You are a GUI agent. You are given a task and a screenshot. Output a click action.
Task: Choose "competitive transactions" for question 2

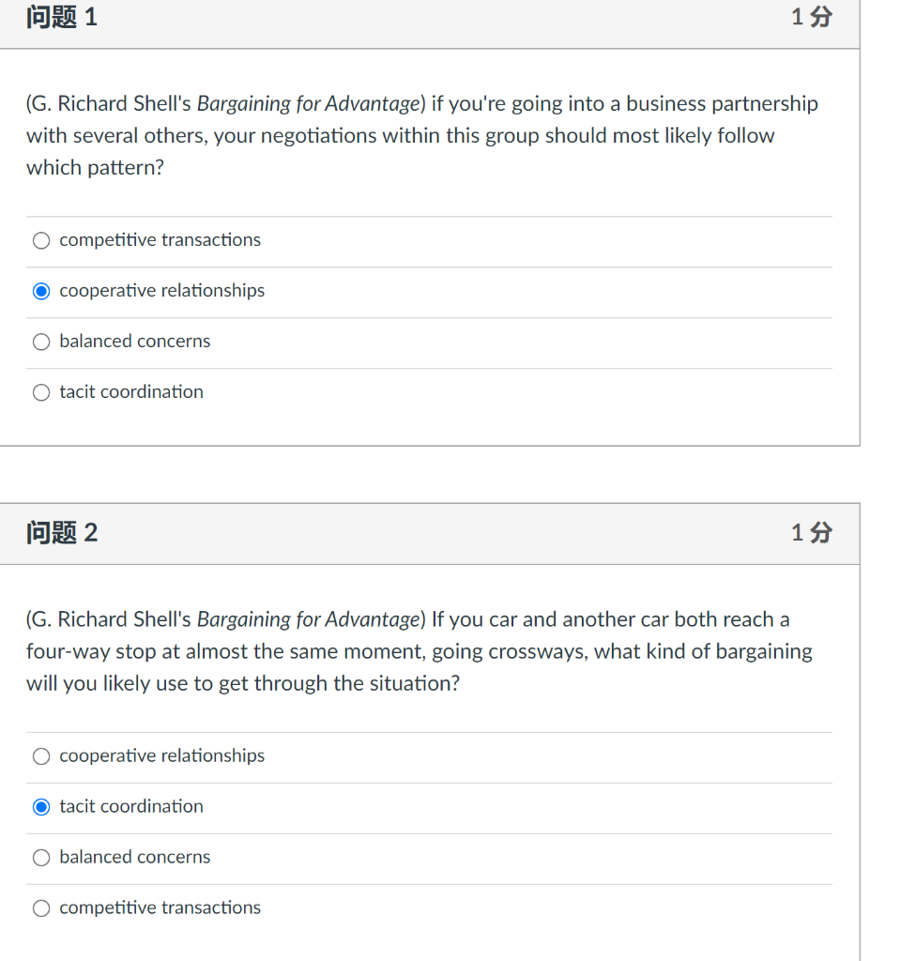pyautogui.click(x=41, y=908)
